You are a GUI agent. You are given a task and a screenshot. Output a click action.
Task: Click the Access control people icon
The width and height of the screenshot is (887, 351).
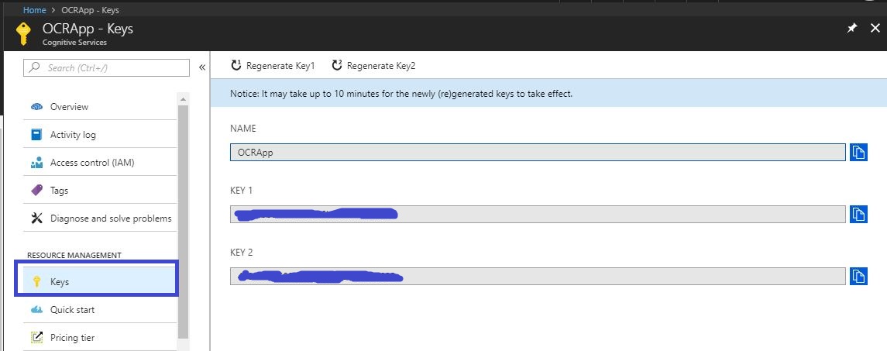(36, 163)
